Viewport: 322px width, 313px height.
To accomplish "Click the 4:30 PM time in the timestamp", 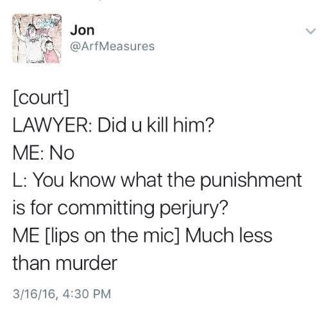I will pyautogui.click(x=87, y=294).
